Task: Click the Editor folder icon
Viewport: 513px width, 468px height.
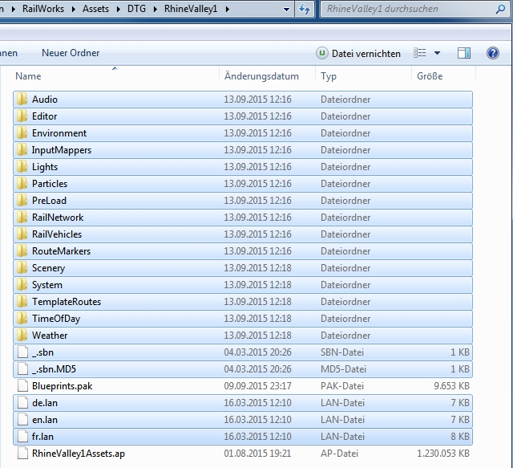Action: pos(22,116)
